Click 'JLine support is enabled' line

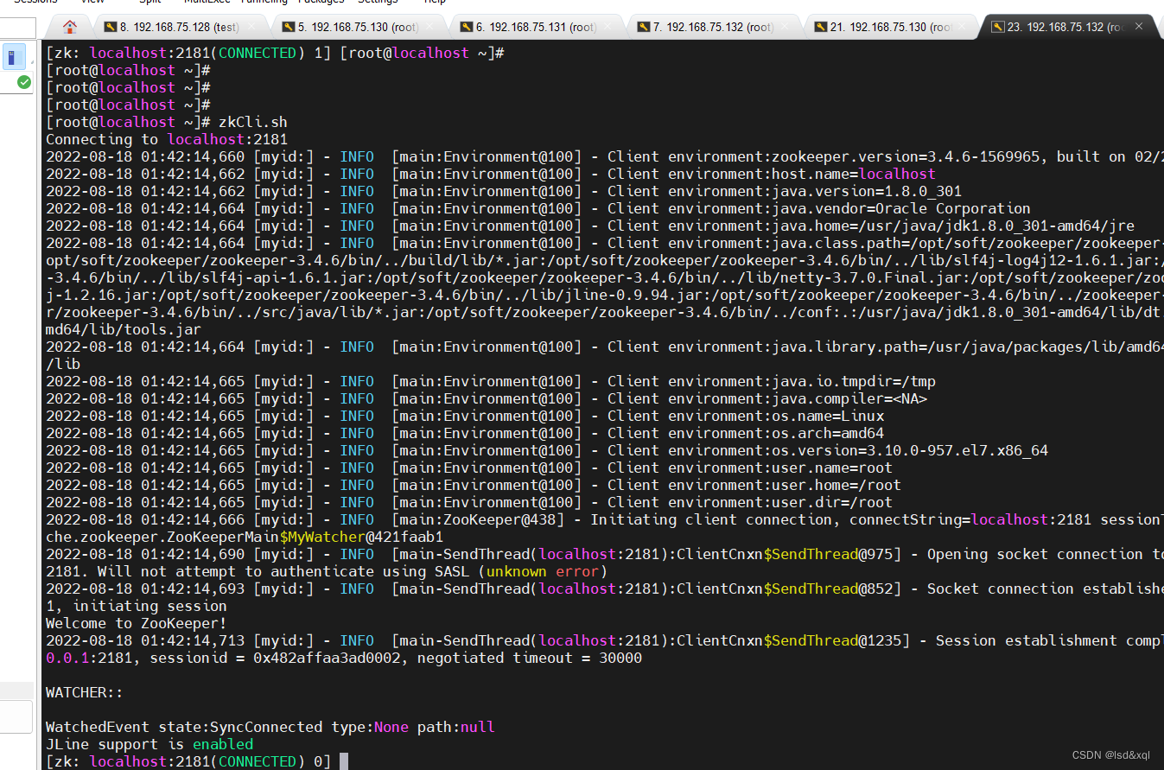pos(149,744)
